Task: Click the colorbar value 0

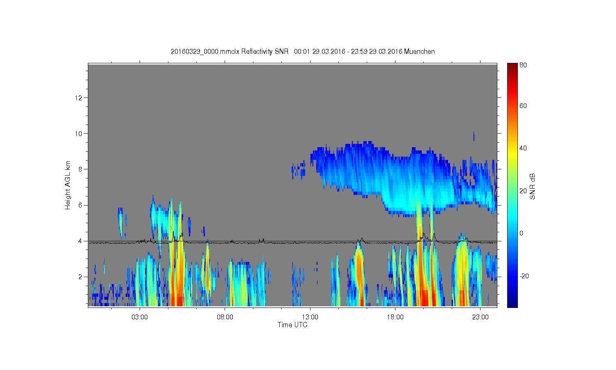Action: (x=522, y=233)
